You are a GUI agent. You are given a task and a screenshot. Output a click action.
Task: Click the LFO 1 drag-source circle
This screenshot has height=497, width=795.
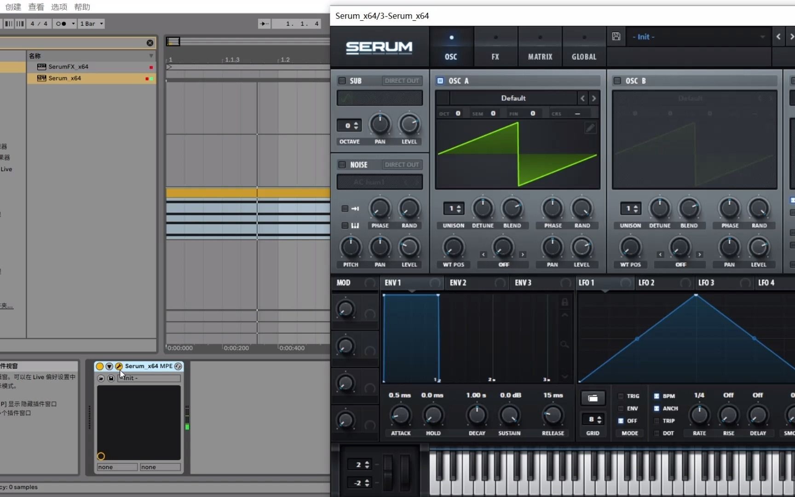pyautogui.click(x=625, y=283)
